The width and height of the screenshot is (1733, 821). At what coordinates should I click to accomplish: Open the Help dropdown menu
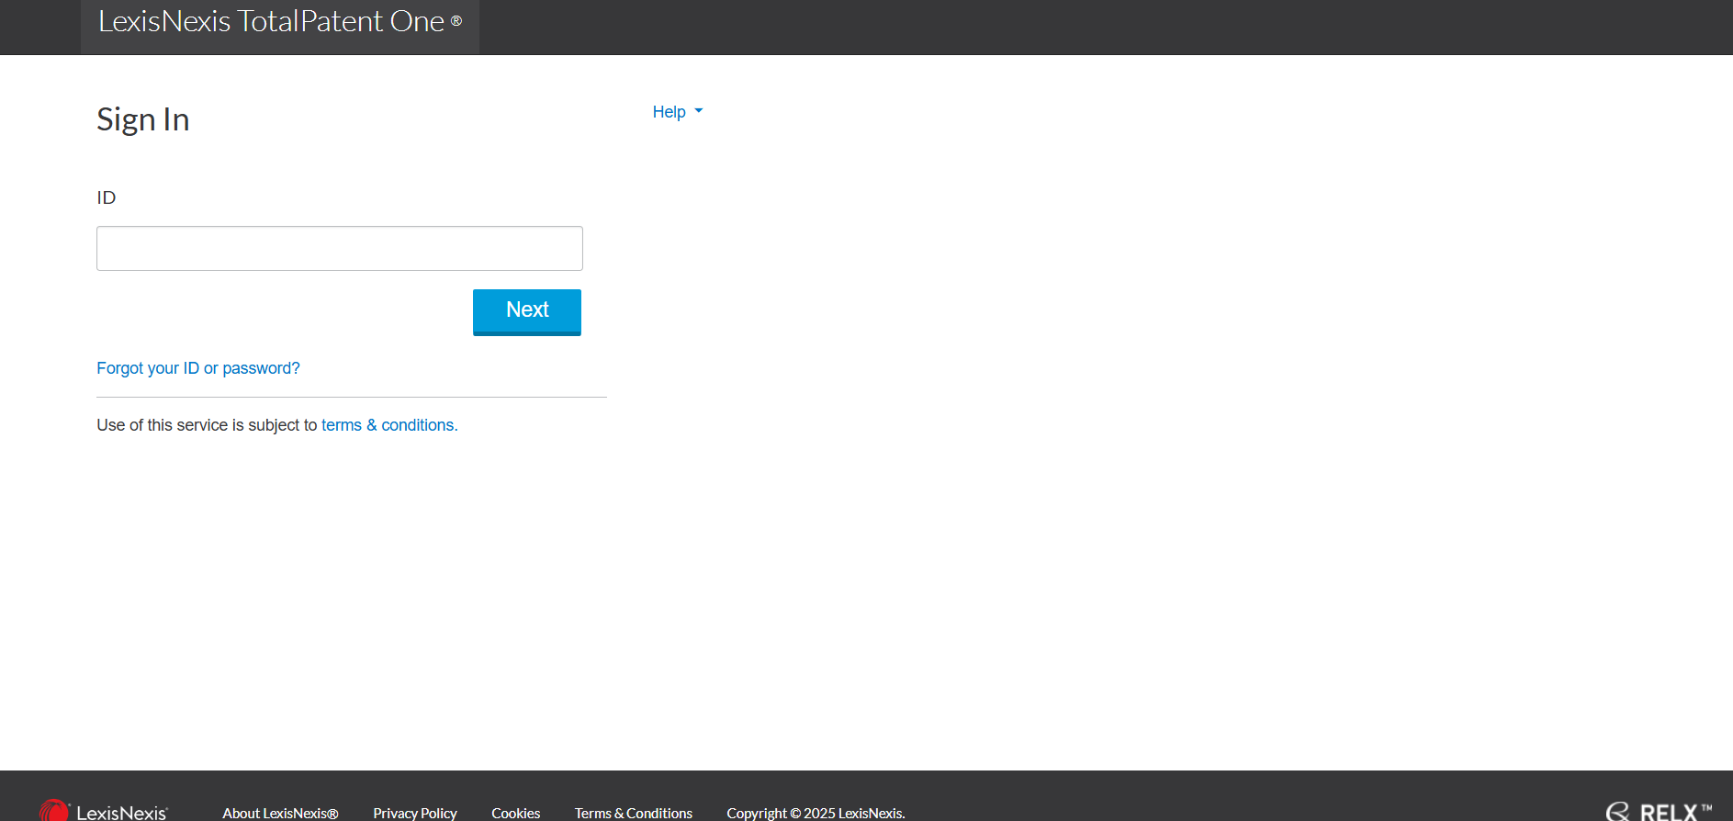click(677, 112)
